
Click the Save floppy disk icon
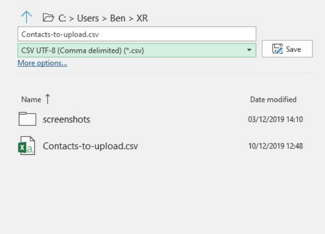click(277, 49)
